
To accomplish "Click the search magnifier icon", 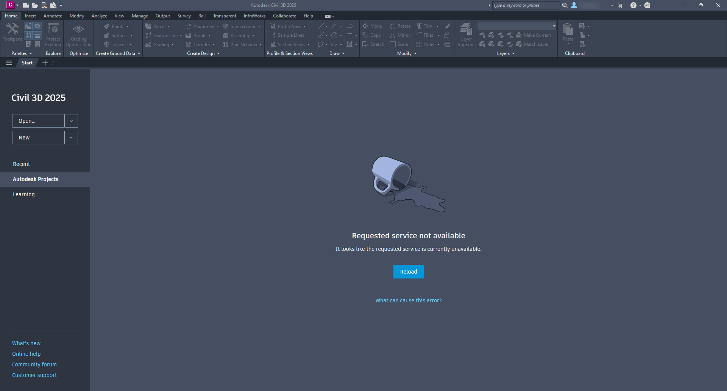I will [x=565, y=5].
